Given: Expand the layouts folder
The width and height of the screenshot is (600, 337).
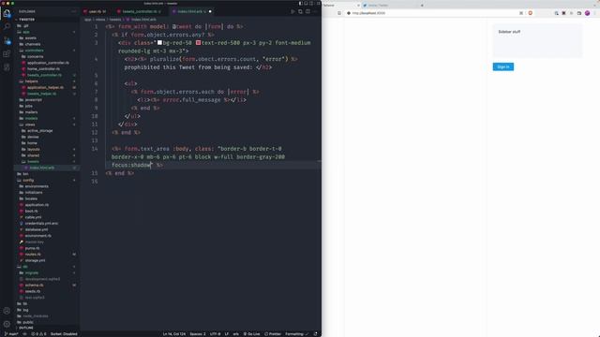Looking at the screenshot, I should (34, 150).
